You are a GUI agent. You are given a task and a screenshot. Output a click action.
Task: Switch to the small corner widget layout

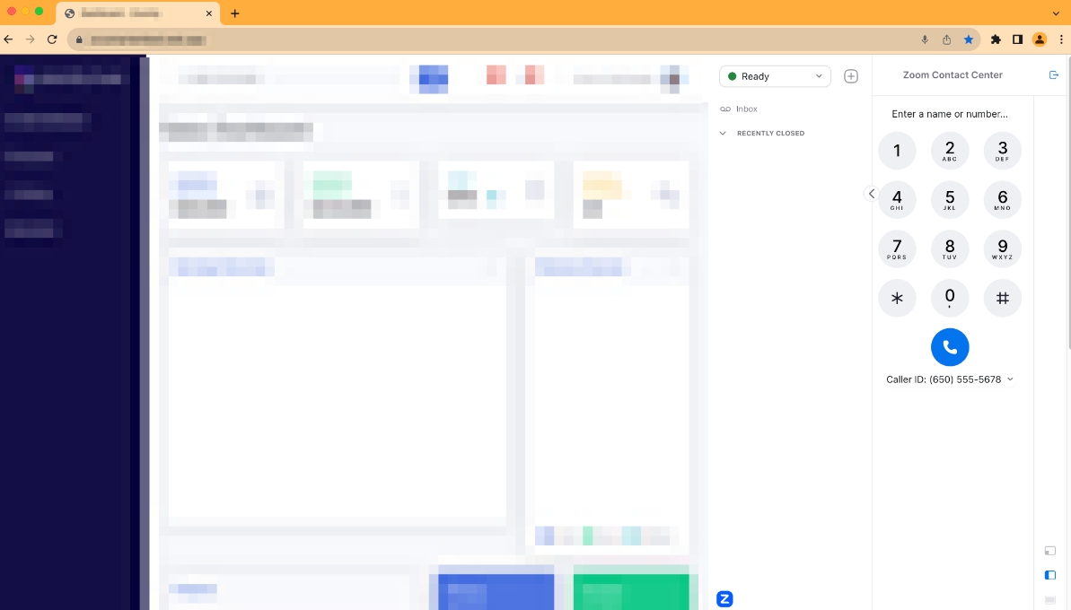(1050, 551)
